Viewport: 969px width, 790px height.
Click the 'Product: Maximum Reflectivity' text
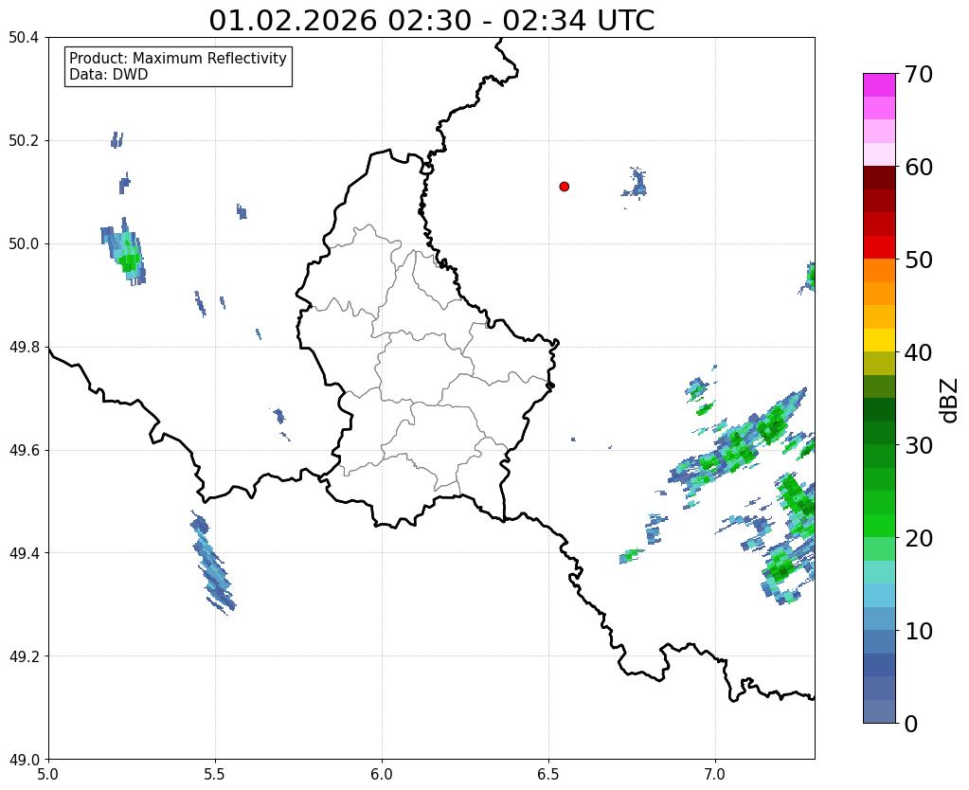(178, 58)
